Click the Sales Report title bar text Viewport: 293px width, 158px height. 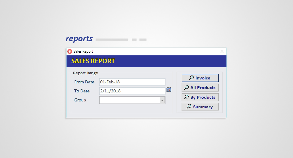(83, 51)
